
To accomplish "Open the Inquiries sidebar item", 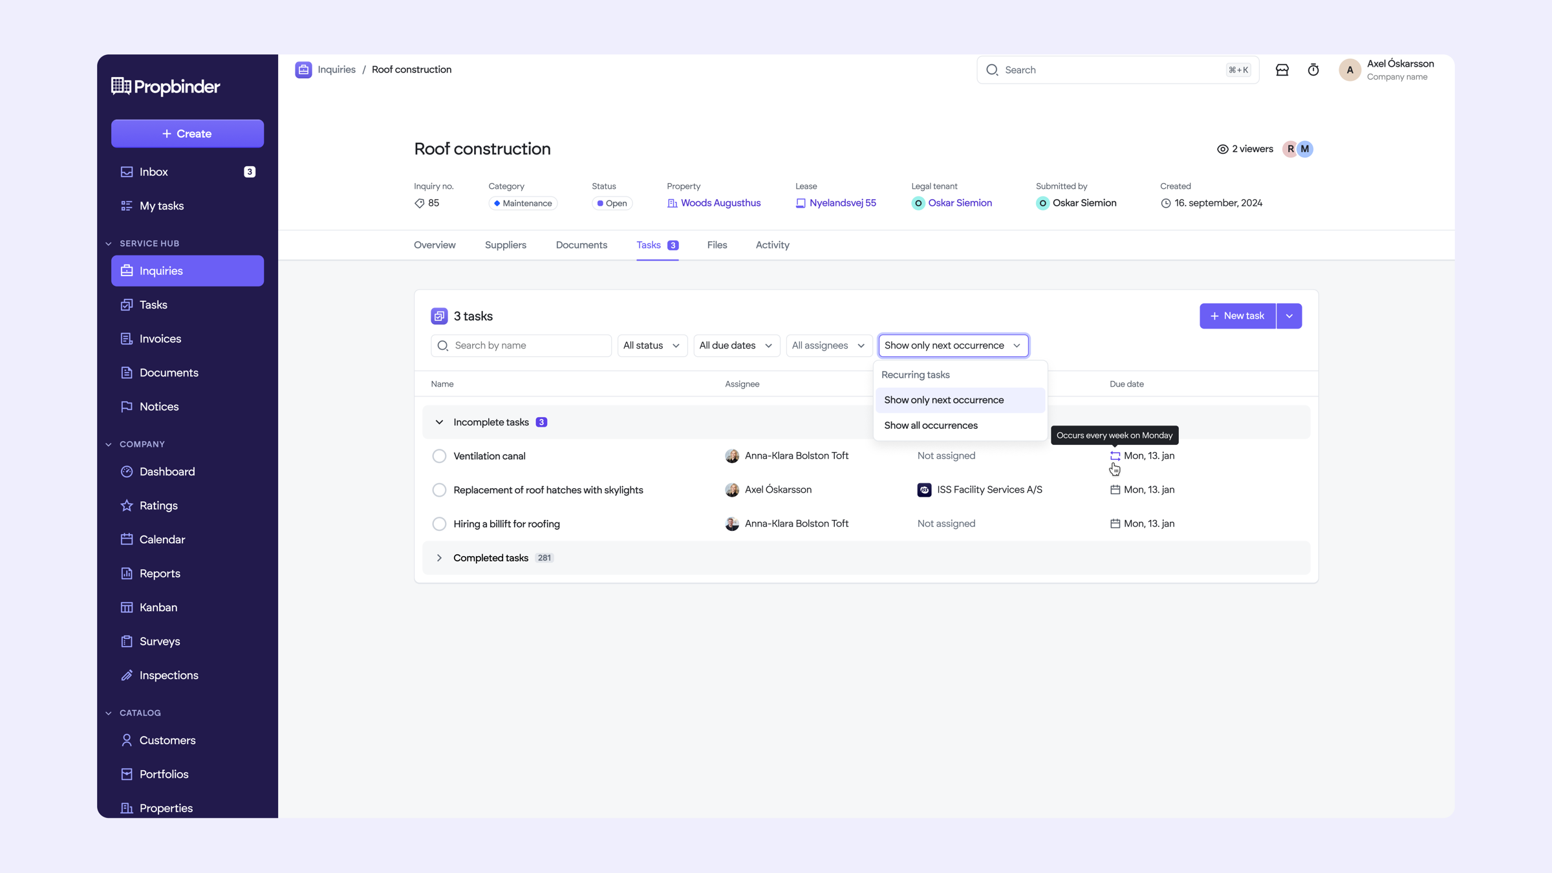I will [188, 271].
